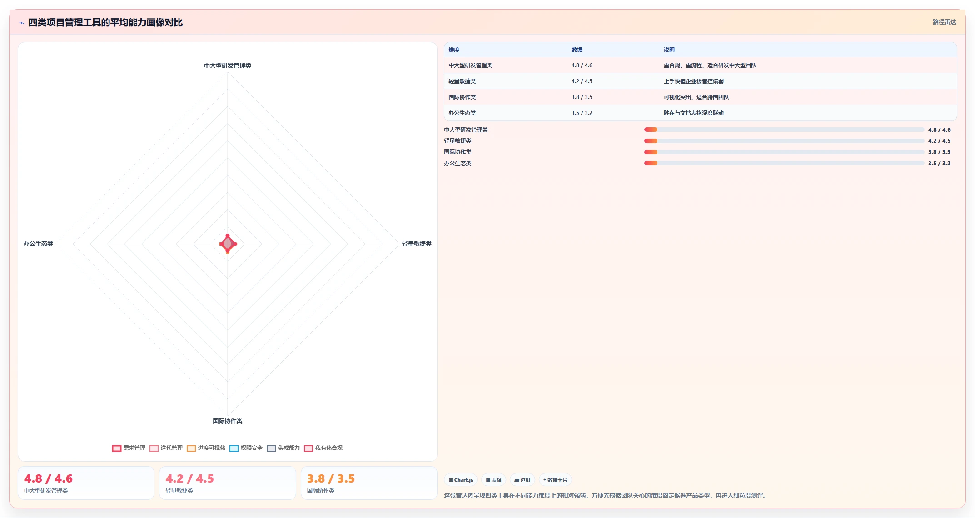Viewport: 975px width, 518px height.
Task: Click table value 4.2 / 4.5
Action: coord(582,81)
